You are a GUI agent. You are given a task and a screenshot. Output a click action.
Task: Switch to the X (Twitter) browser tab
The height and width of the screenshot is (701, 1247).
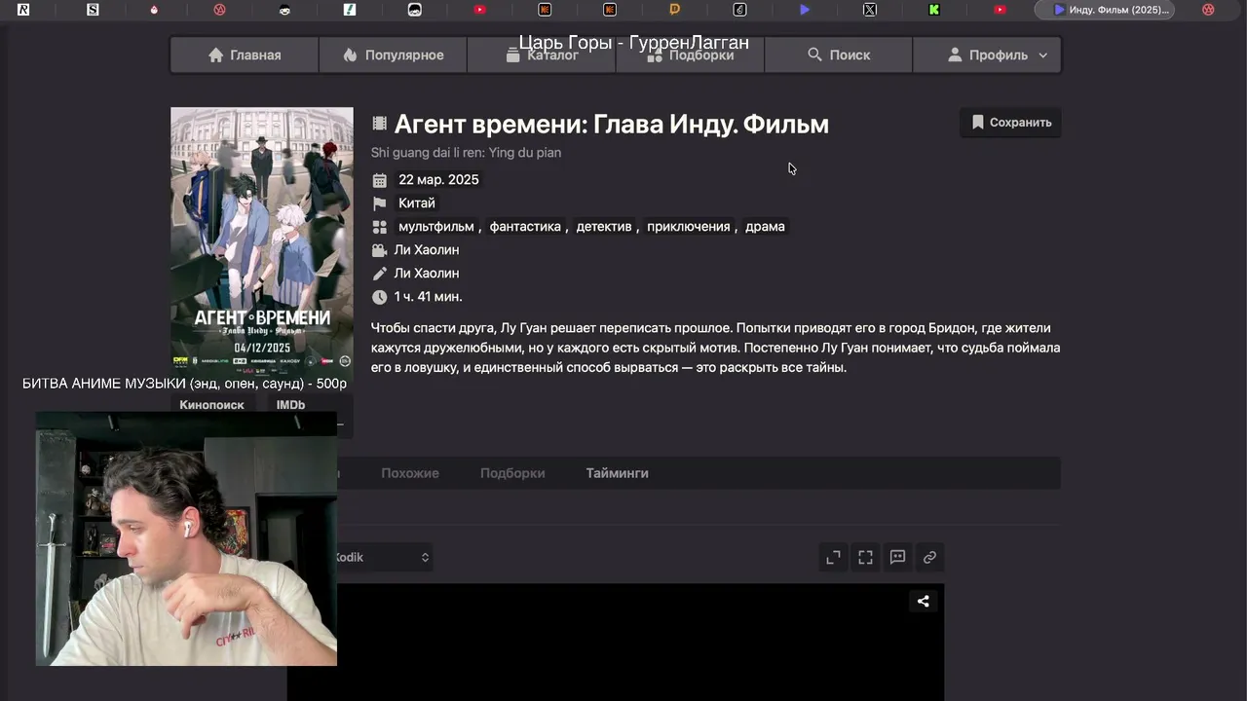(869, 10)
